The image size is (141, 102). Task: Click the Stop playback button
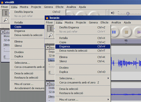[x=126, y=32]
